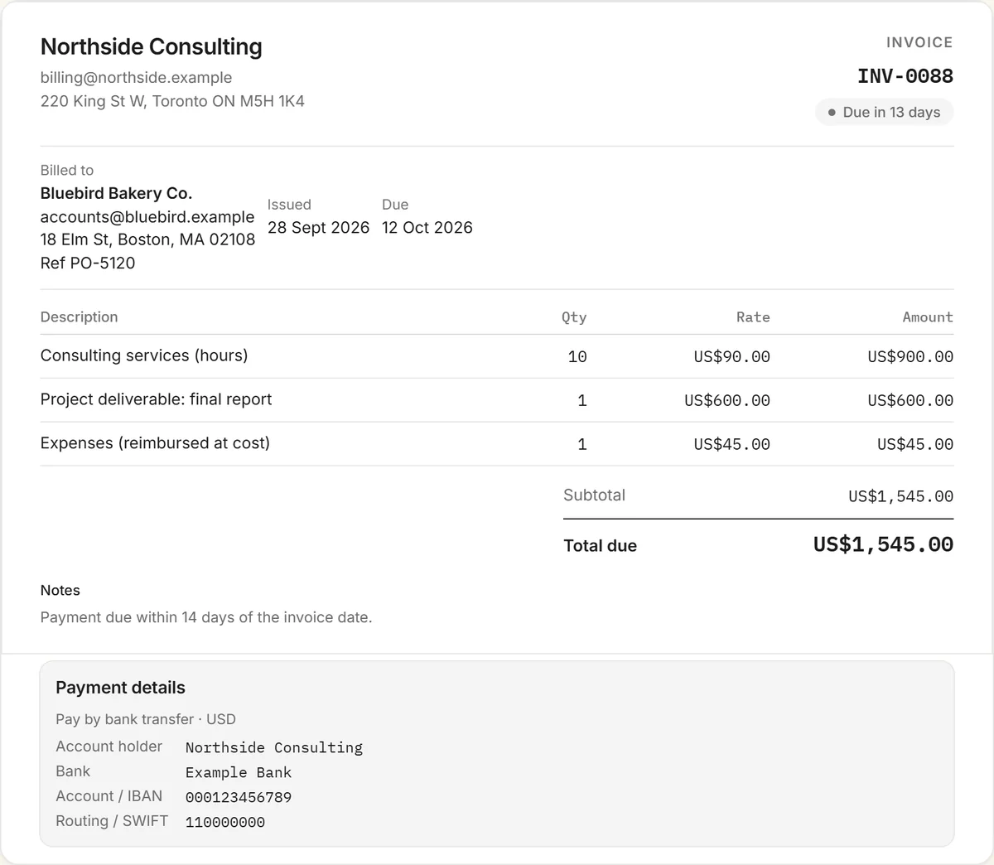Click the Account holder label
Image resolution: width=994 pixels, height=865 pixels.
tap(109, 747)
